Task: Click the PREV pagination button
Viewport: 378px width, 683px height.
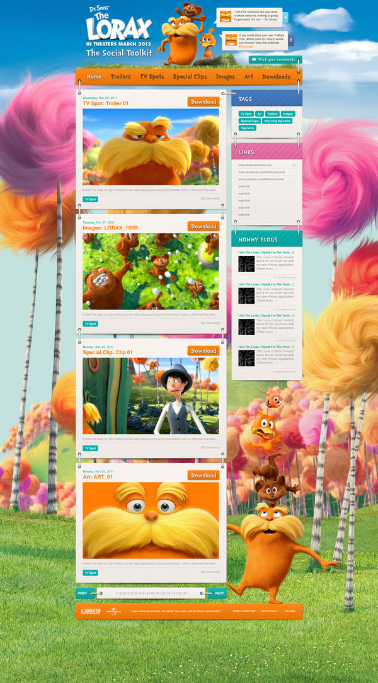Action: pos(85,593)
